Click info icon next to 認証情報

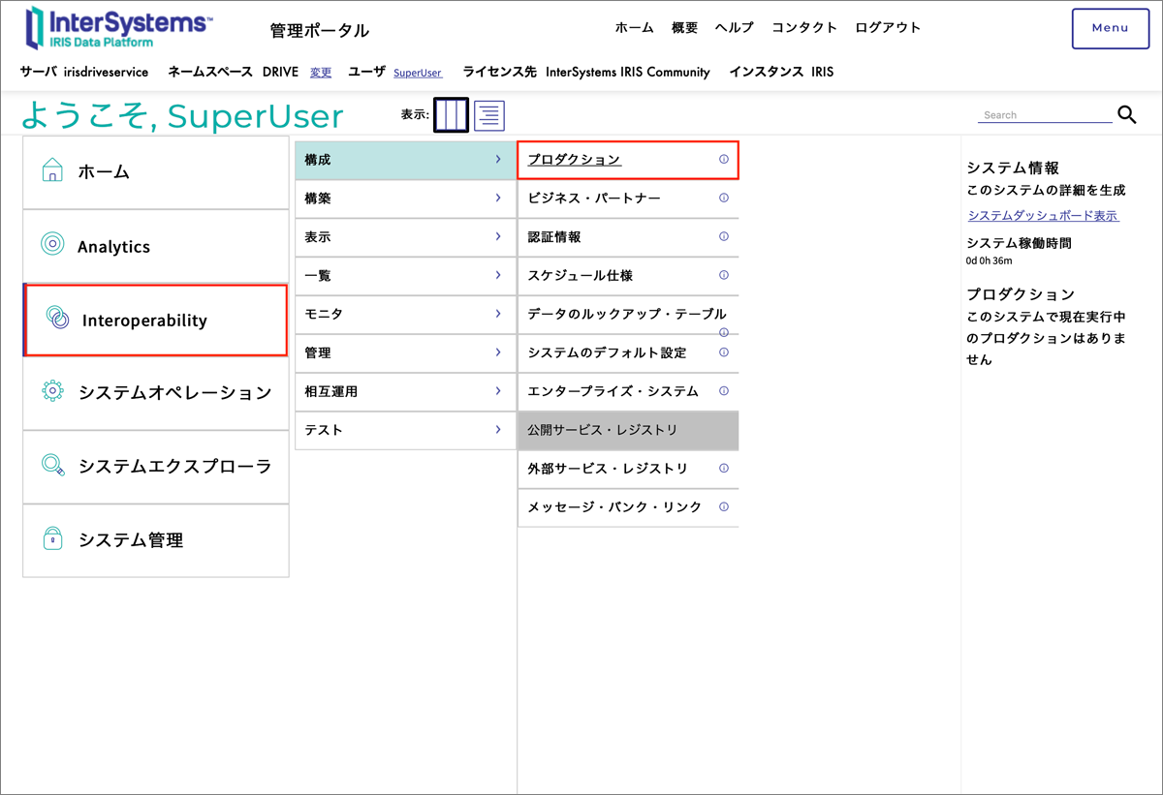point(723,236)
